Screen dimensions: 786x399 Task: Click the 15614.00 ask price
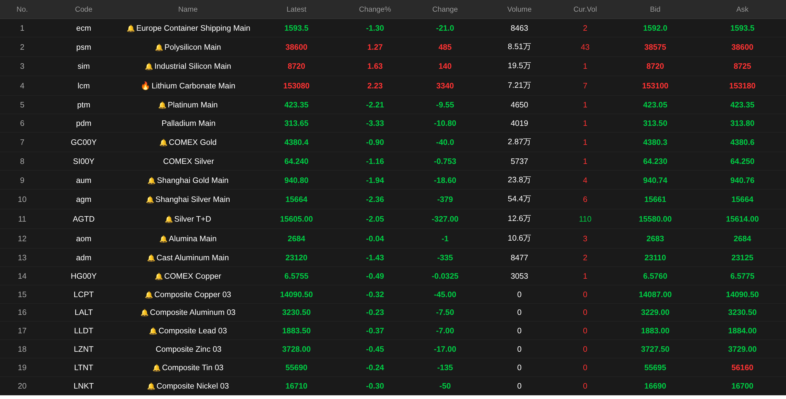click(x=742, y=219)
